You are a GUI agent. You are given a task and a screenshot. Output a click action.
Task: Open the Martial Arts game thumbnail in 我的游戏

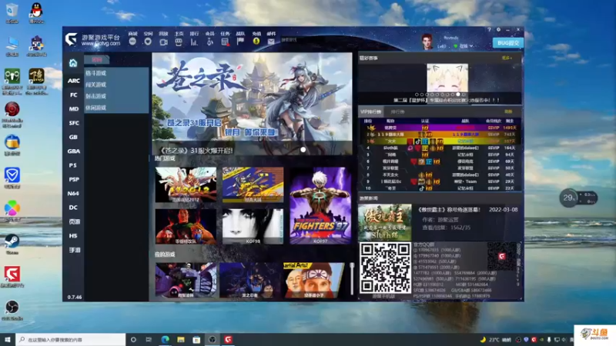pyautogui.click(x=314, y=281)
